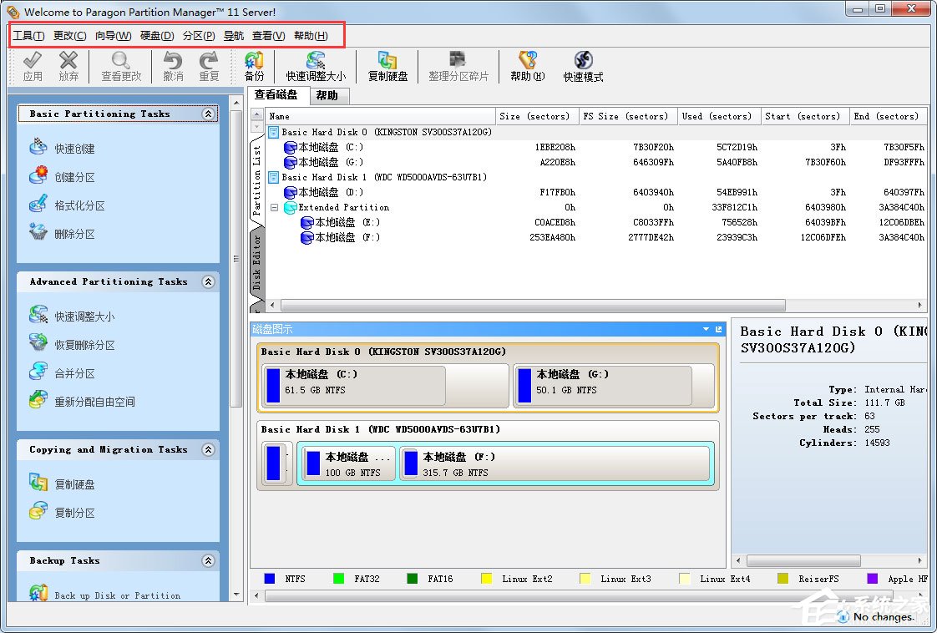Select 格式化分区 task in sidebar
The height and width of the screenshot is (633, 937).
pos(67,205)
